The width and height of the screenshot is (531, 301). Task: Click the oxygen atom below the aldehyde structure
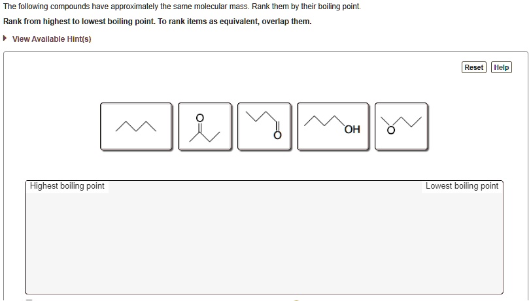click(x=277, y=135)
